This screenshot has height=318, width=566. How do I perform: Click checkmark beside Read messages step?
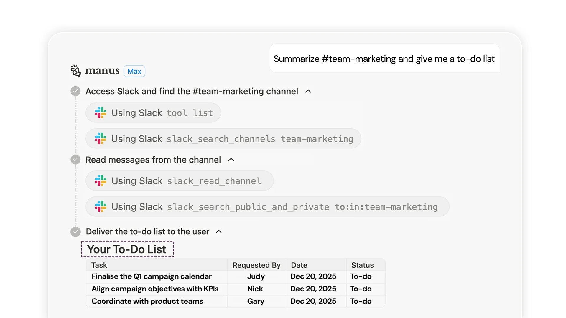pyautogui.click(x=75, y=160)
